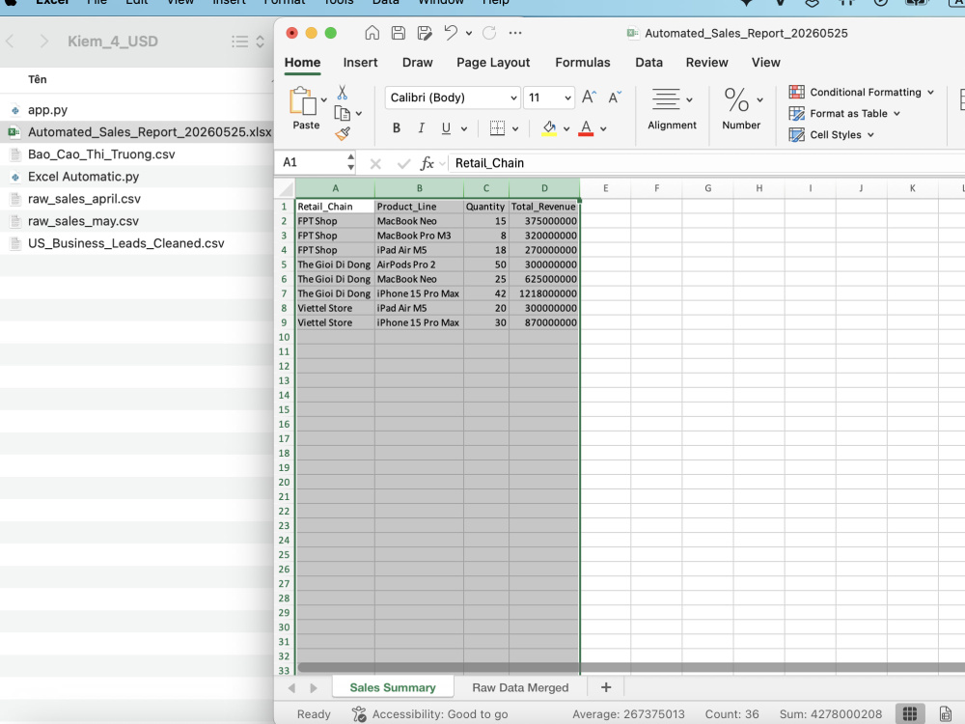Open the Copy options dropdown arrow
The width and height of the screenshot is (965, 724).
359,113
